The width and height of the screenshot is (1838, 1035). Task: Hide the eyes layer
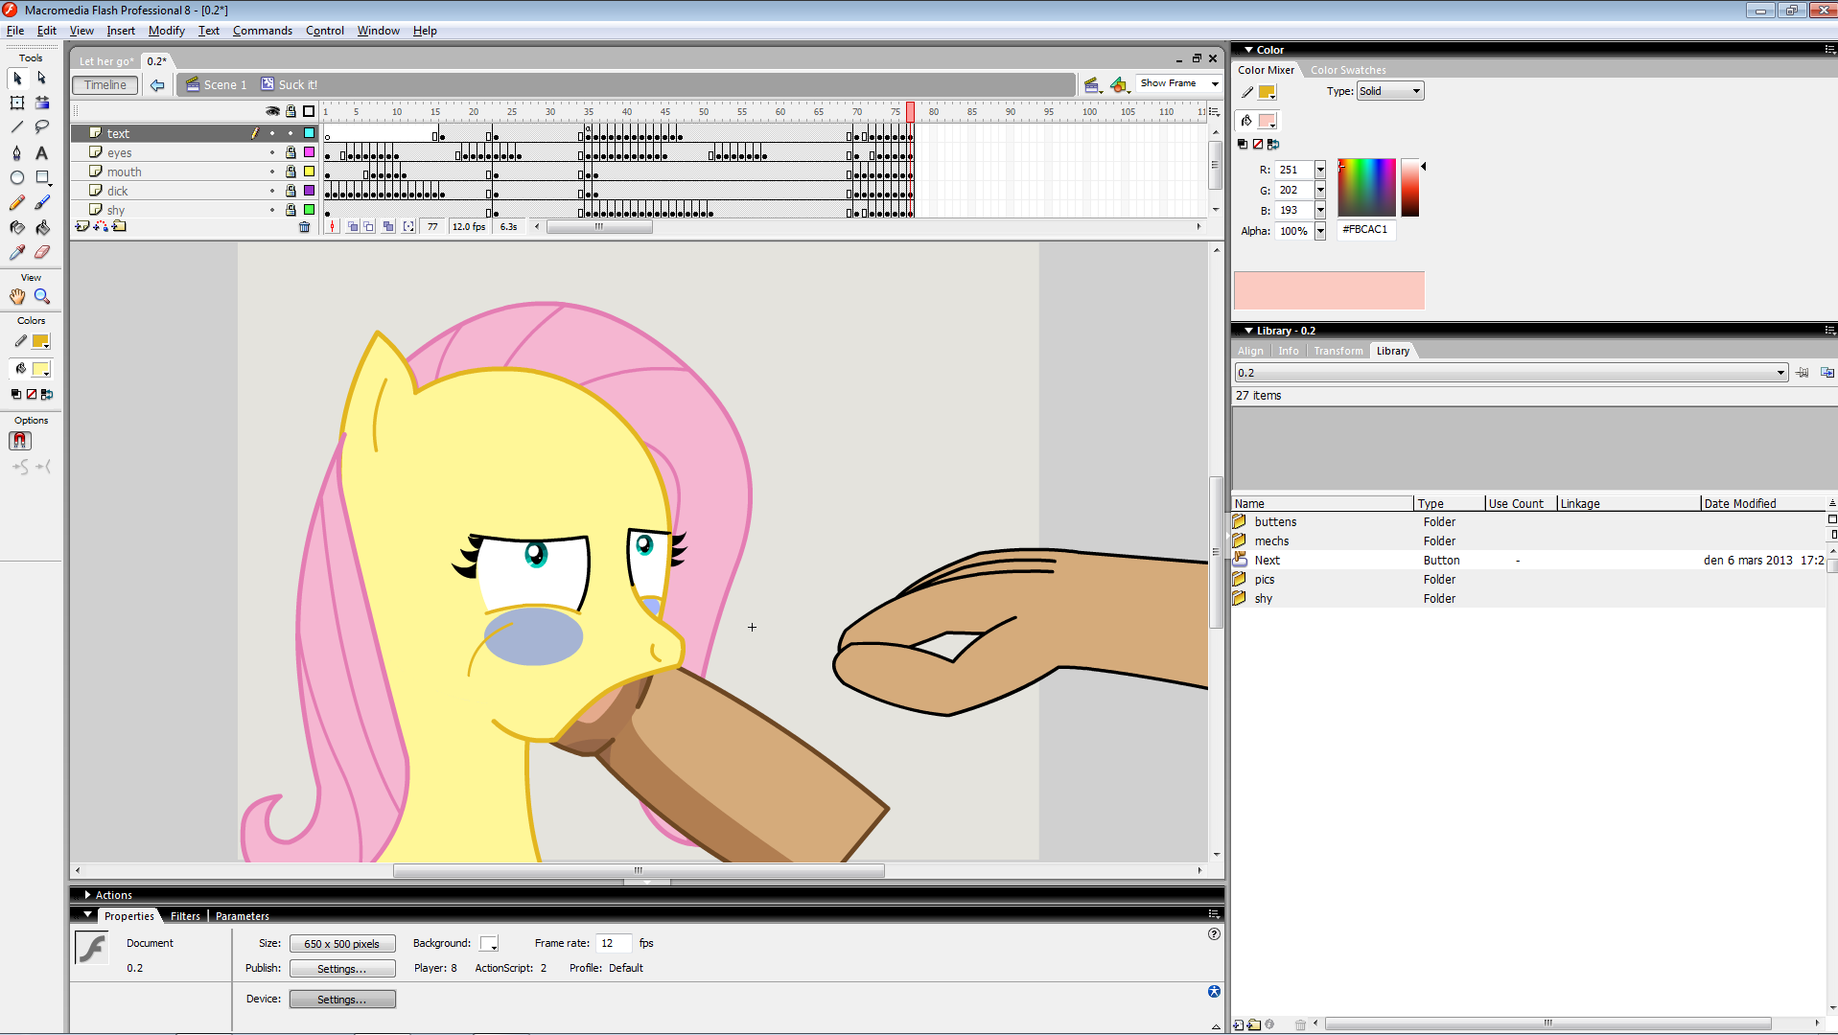coord(272,152)
